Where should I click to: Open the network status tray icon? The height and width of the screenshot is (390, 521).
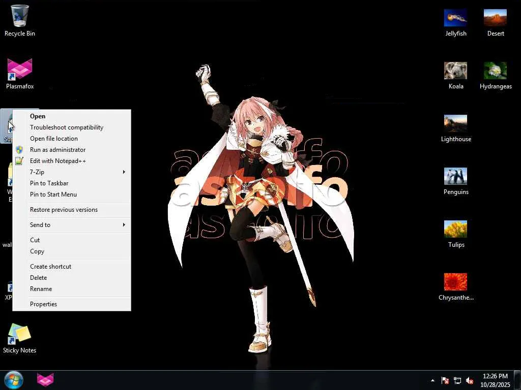click(x=457, y=380)
